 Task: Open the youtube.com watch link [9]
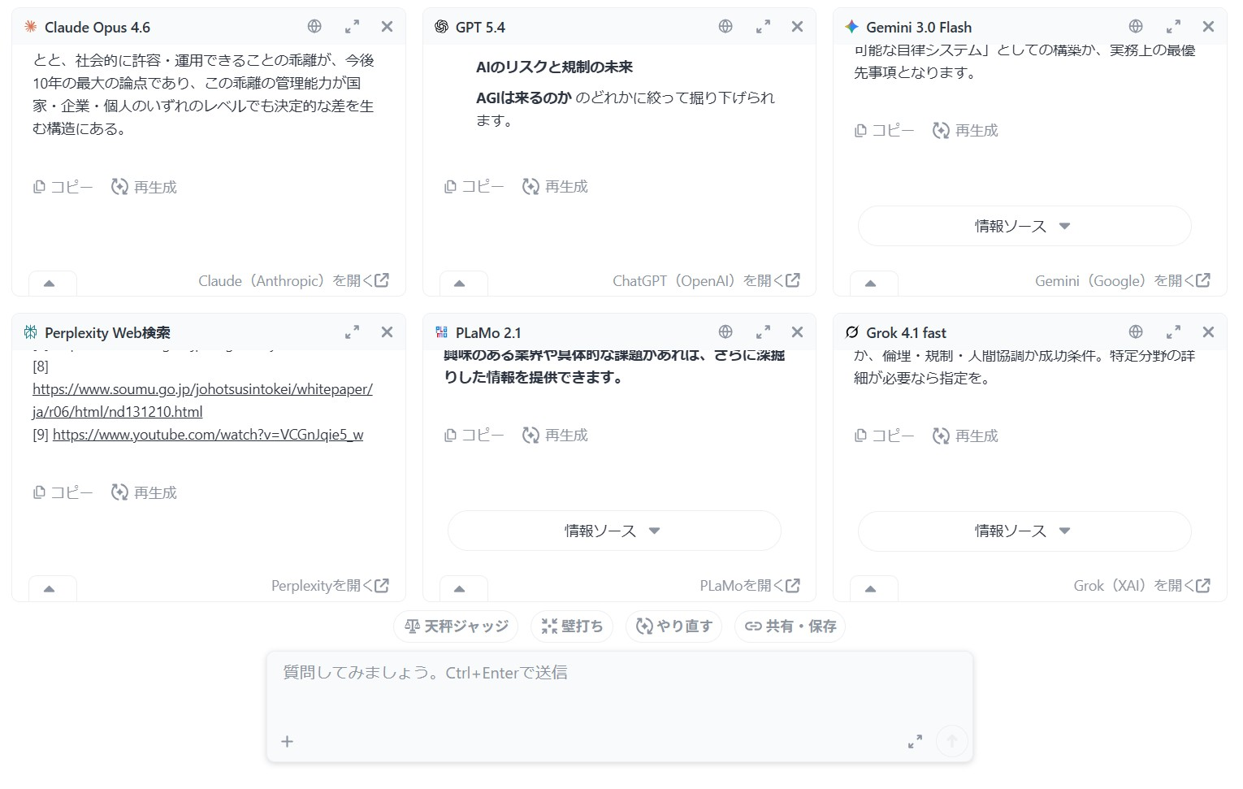click(208, 435)
